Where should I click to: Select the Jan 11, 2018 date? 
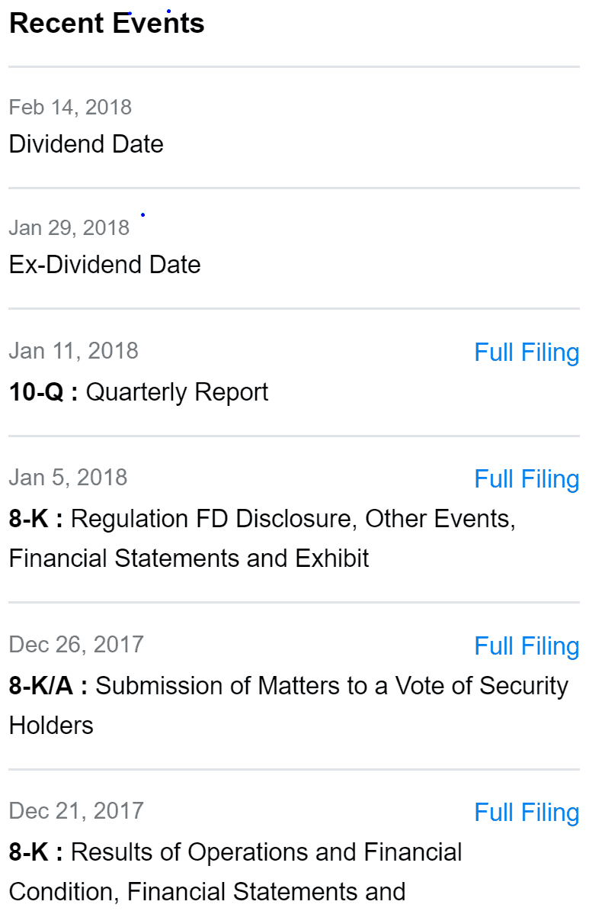point(73,351)
